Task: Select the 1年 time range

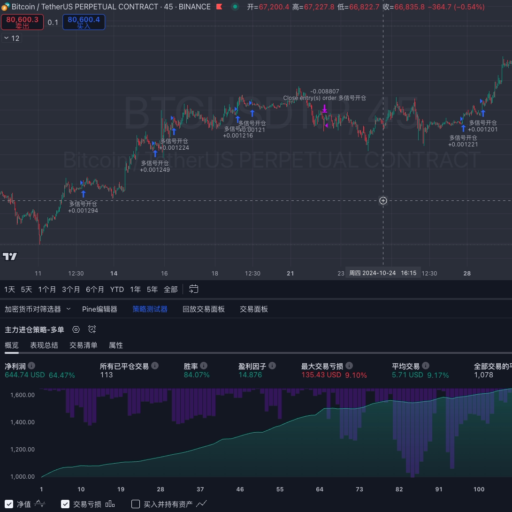Action: point(136,289)
